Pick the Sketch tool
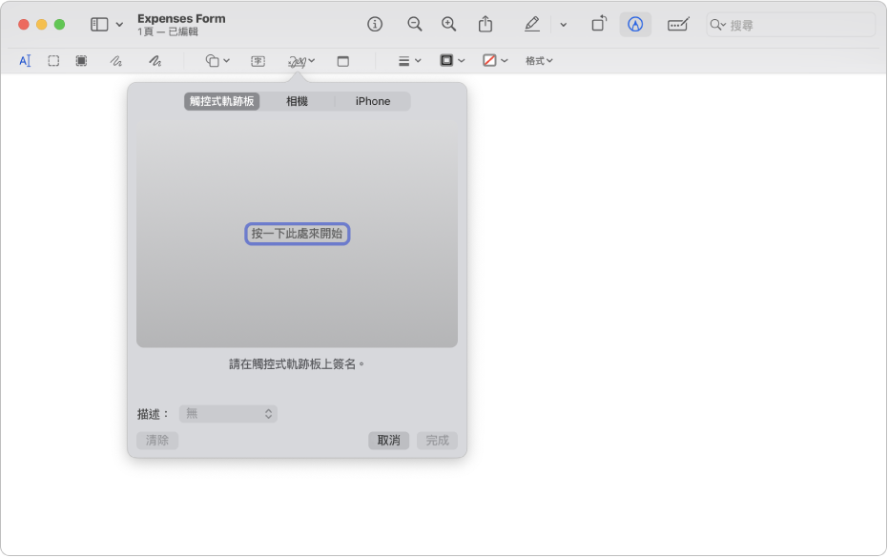Viewport: 888px width, 558px height. click(x=116, y=61)
